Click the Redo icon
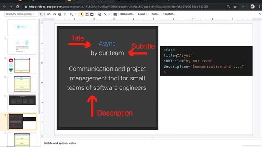262x147 pixels. click(54, 14)
